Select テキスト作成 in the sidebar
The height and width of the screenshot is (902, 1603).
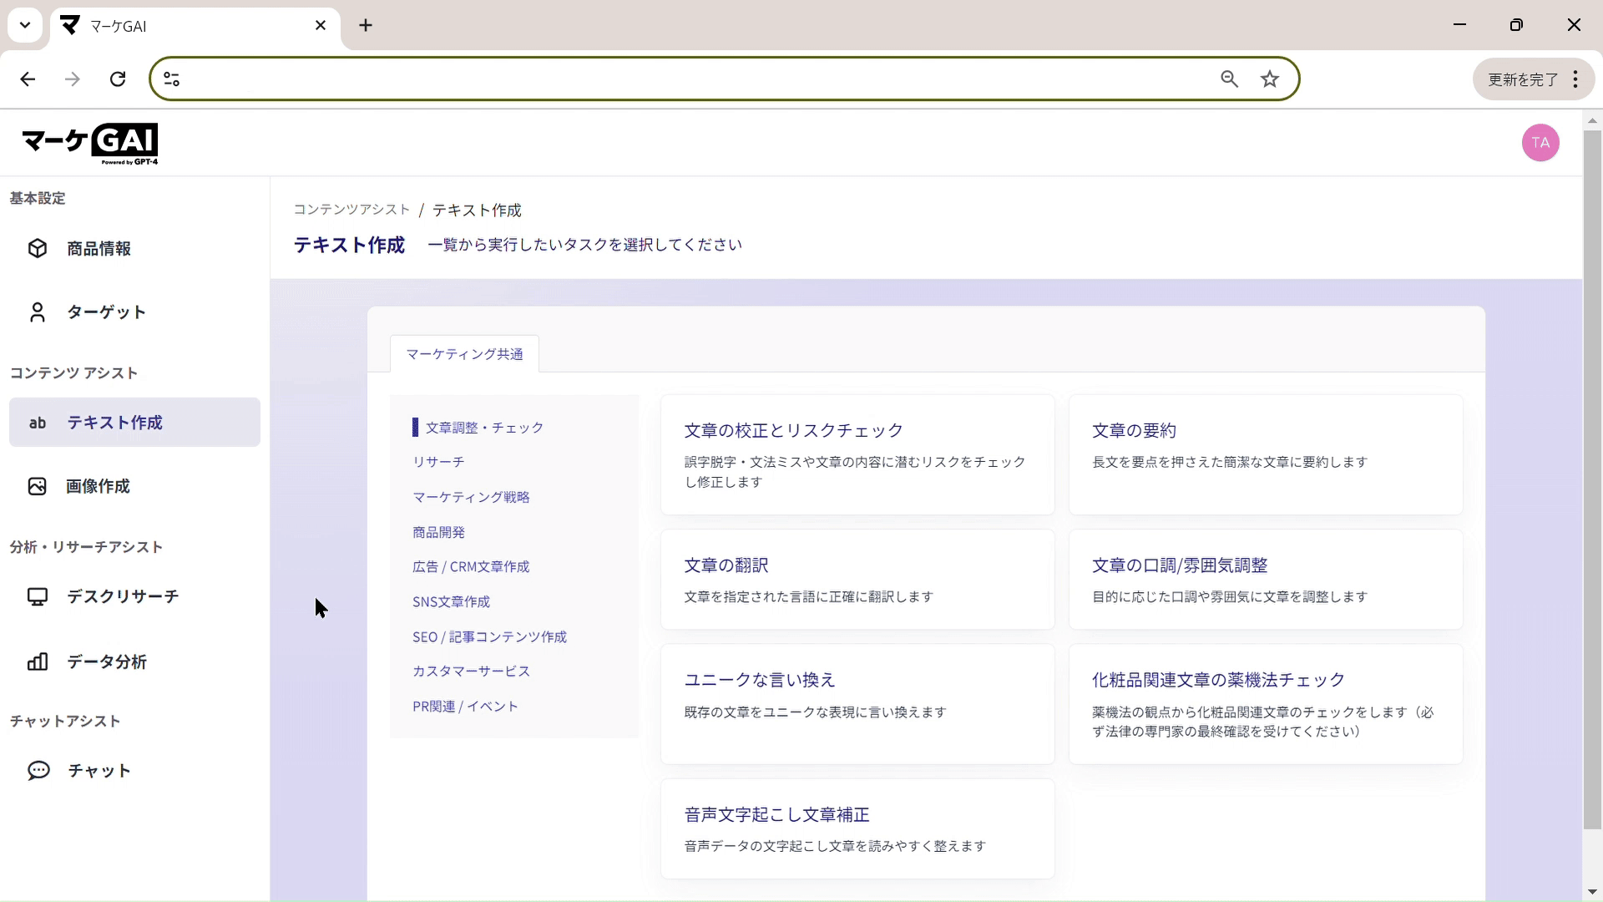pyautogui.click(x=134, y=423)
